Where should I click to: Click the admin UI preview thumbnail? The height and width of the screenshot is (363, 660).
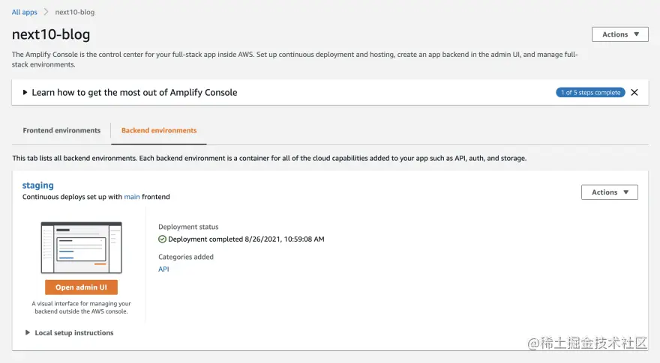tap(81, 248)
